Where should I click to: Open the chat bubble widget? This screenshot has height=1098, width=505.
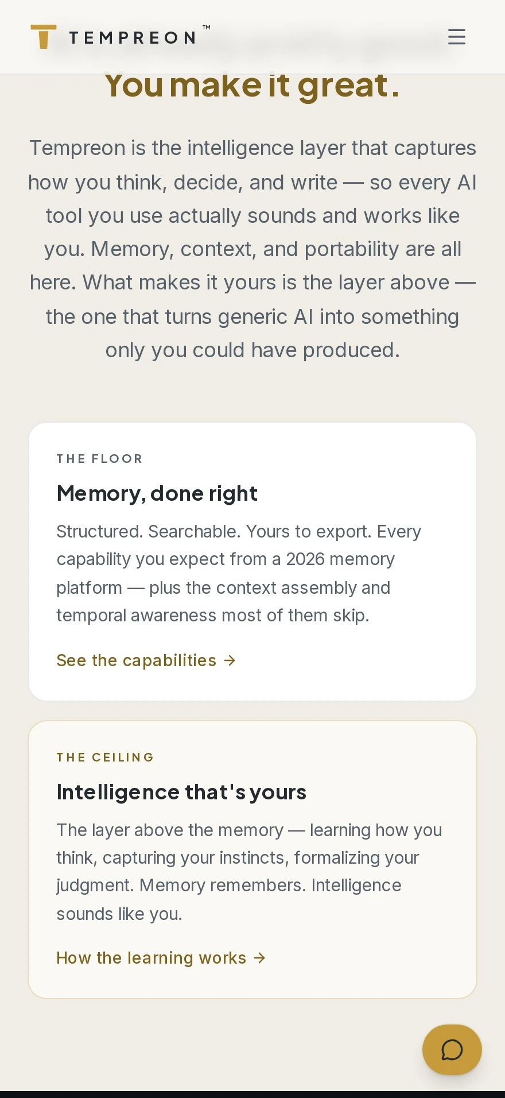pos(452,1050)
